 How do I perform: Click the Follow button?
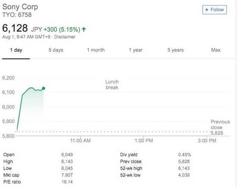tap(215, 10)
